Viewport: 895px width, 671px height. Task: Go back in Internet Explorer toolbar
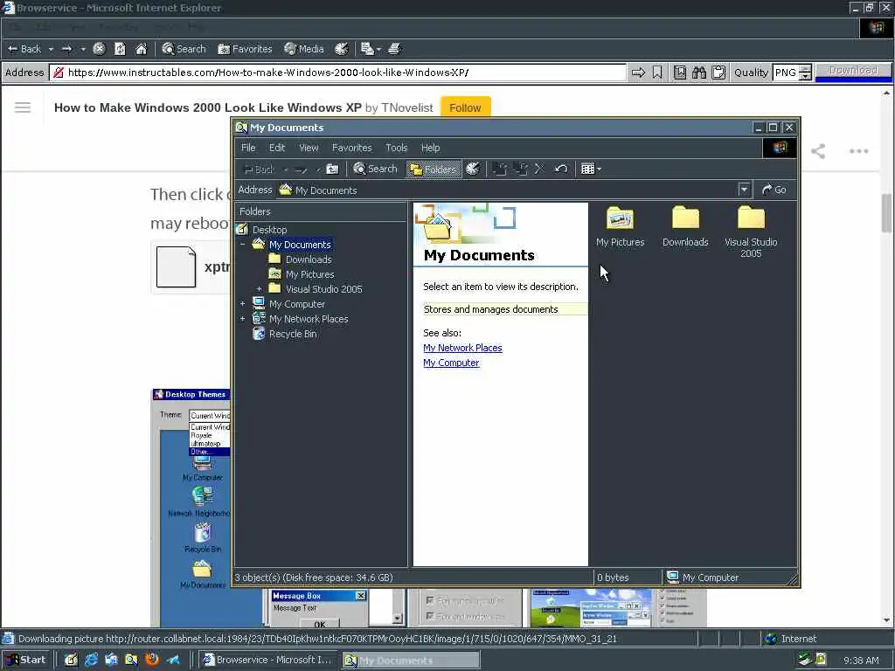click(24, 49)
